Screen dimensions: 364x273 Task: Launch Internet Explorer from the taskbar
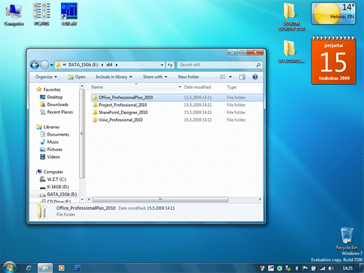pos(29,268)
